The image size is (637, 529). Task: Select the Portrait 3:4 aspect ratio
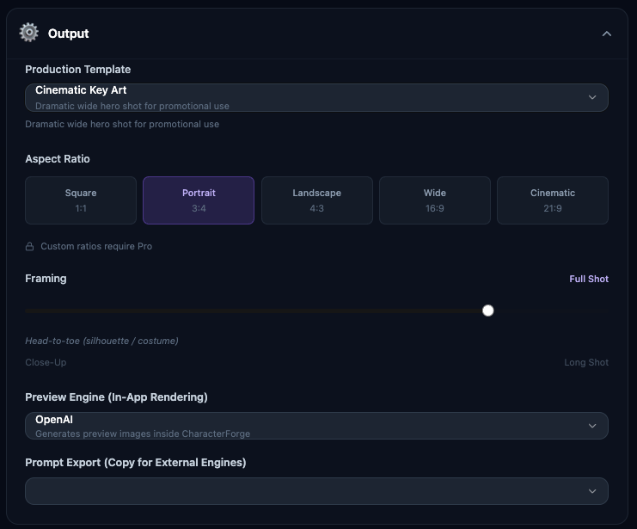click(x=199, y=200)
